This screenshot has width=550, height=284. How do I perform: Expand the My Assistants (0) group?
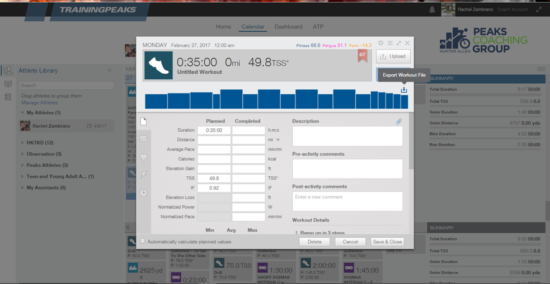(22, 187)
